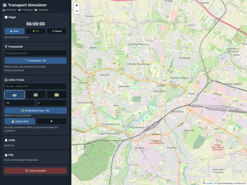Image resolution: width=247 pixels, height=185 pixels.
Task: Click the clock icon beside Zegar
Action: pyautogui.click(x=6, y=17)
